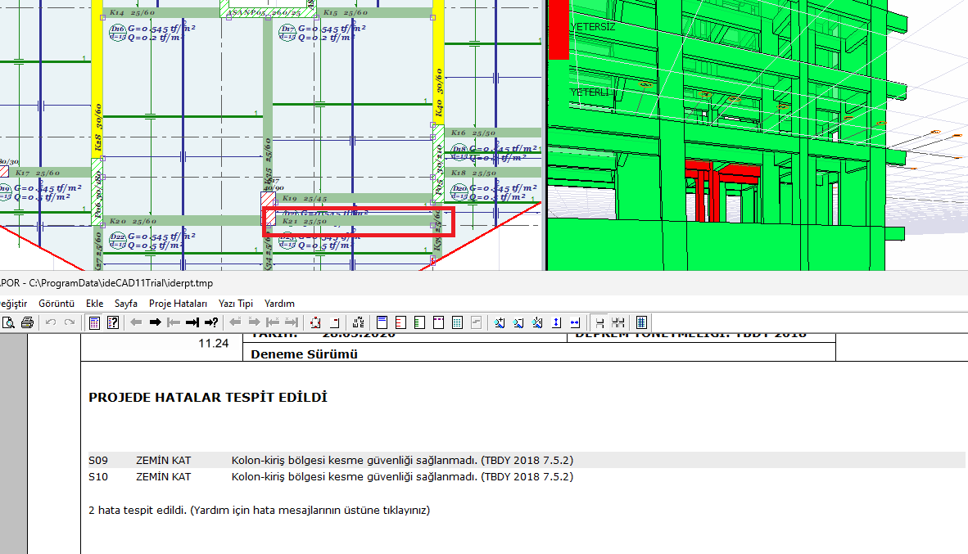Select beam label K15 25/60 in plan
The width and height of the screenshot is (968, 554).
(x=345, y=12)
